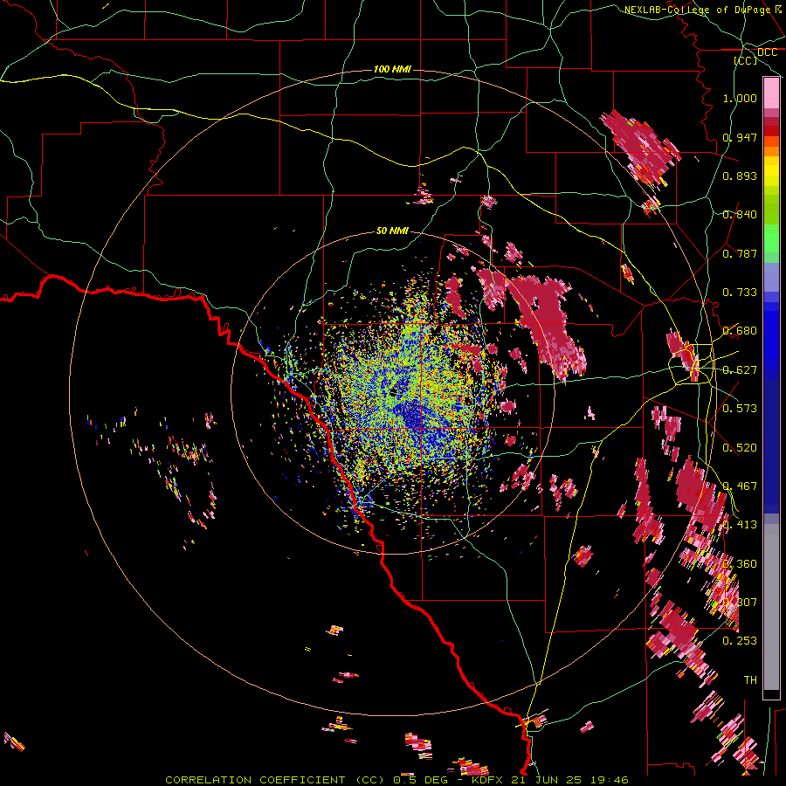Click the "100 NMI" range ring label
The width and height of the screenshot is (786, 786).
point(392,69)
